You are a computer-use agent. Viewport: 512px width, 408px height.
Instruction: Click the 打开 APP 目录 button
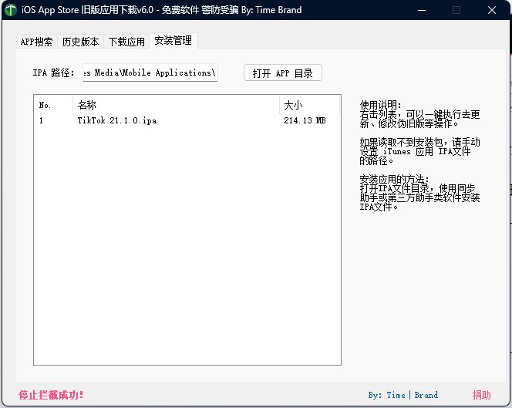[283, 72]
